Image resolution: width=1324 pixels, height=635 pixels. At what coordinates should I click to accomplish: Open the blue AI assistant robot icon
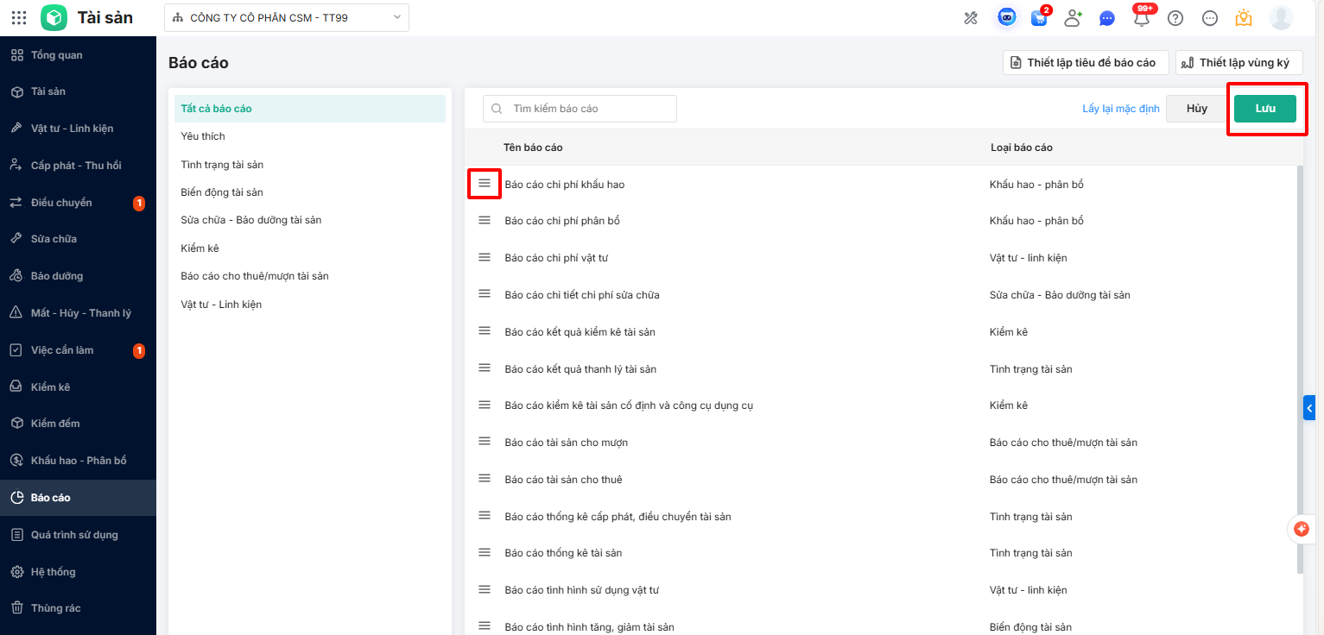pos(1006,17)
